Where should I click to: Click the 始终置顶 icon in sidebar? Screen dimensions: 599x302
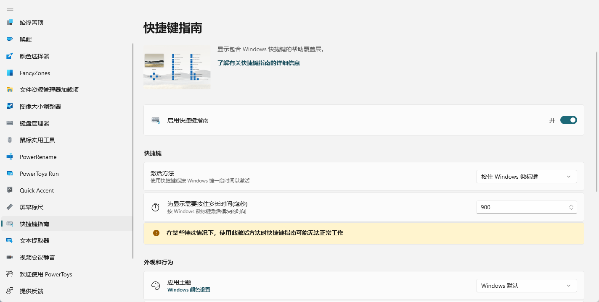tap(10, 23)
